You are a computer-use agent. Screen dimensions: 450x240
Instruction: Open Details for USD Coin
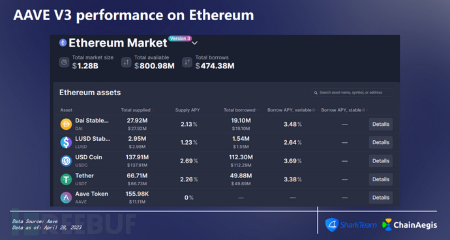coord(381,161)
